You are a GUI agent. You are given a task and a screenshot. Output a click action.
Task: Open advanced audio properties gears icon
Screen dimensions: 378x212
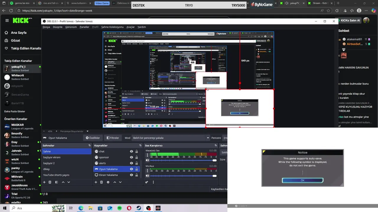[146, 182]
